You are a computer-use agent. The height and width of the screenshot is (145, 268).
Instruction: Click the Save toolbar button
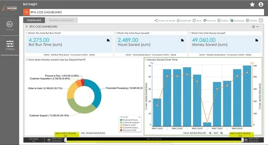click(x=197, y=21)
